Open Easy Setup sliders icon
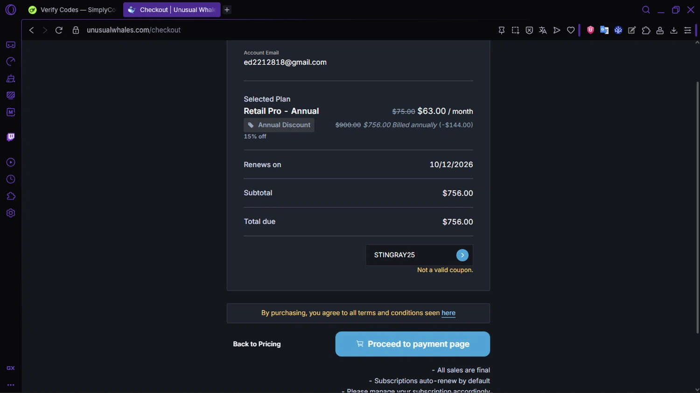 [687, 30]
